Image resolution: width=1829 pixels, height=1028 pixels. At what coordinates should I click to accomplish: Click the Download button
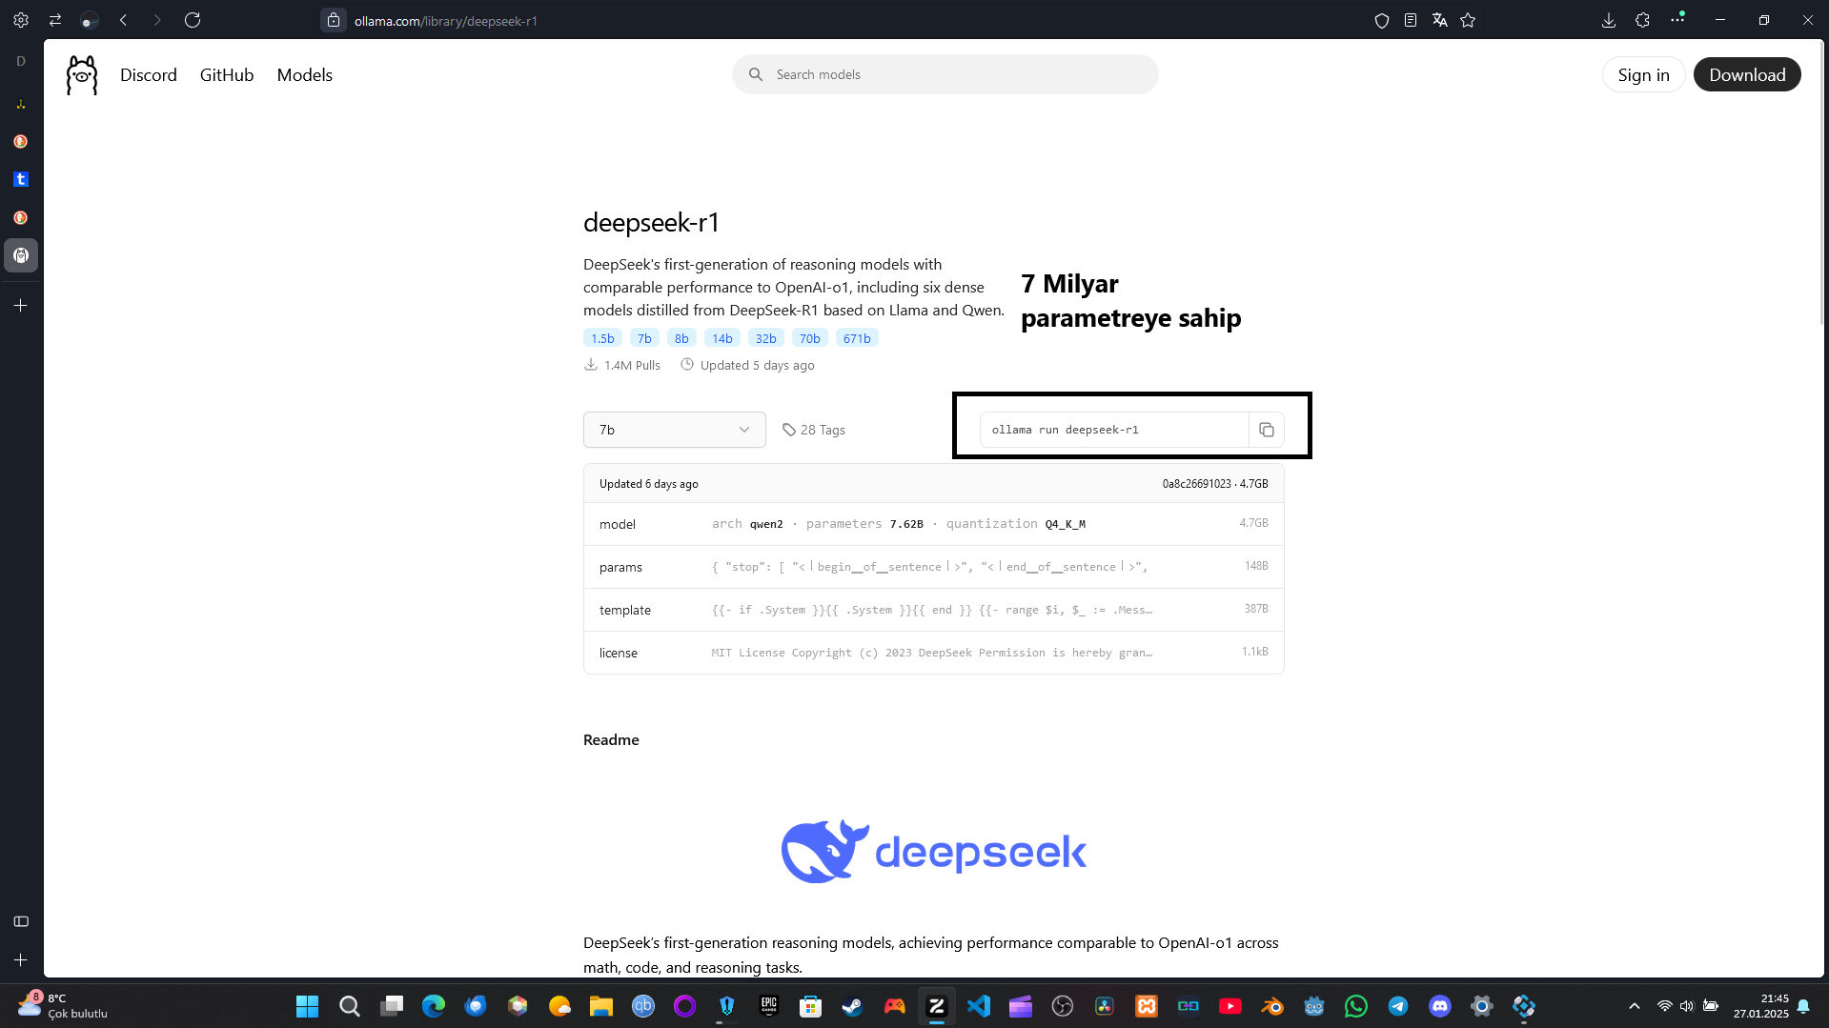[x=1747, y=74]
